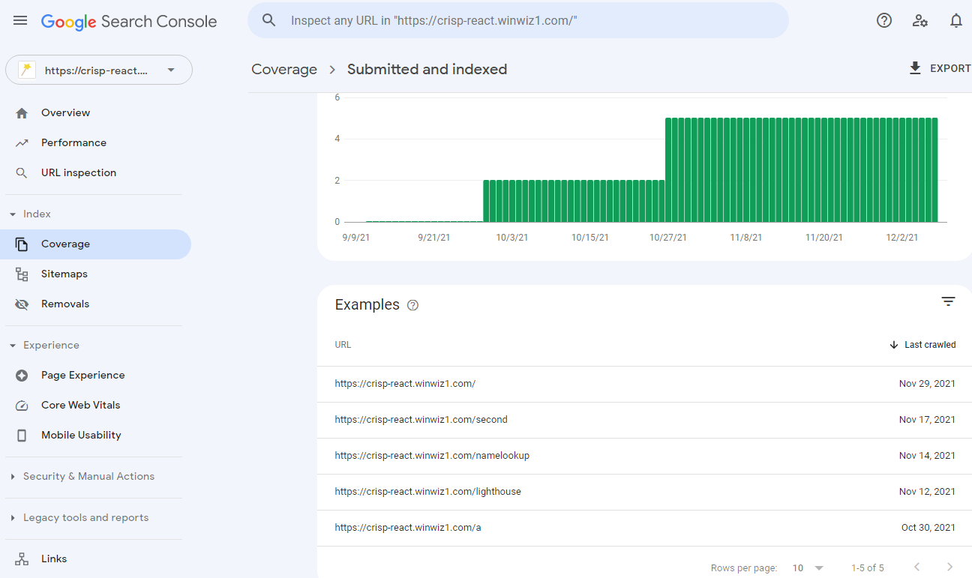Open Rows per page dropdown
The image size is (972, 578).
[808, 568]
